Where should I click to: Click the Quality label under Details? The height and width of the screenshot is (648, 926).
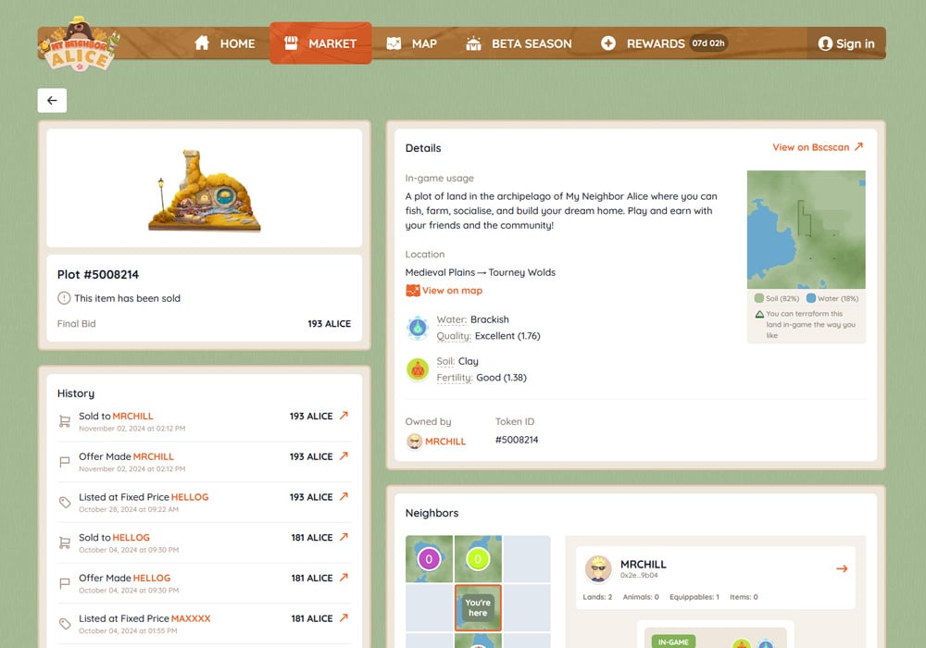pyautogui.click(x=454, y=336)
